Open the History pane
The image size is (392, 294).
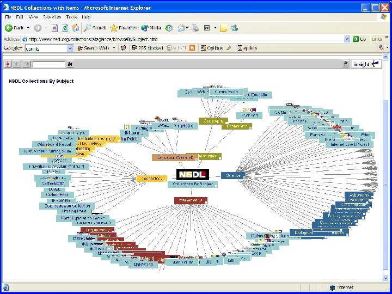coord(169,28)
